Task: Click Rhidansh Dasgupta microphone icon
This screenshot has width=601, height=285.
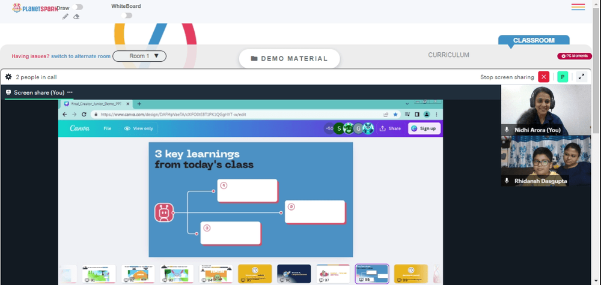Action: coord(507,181)
